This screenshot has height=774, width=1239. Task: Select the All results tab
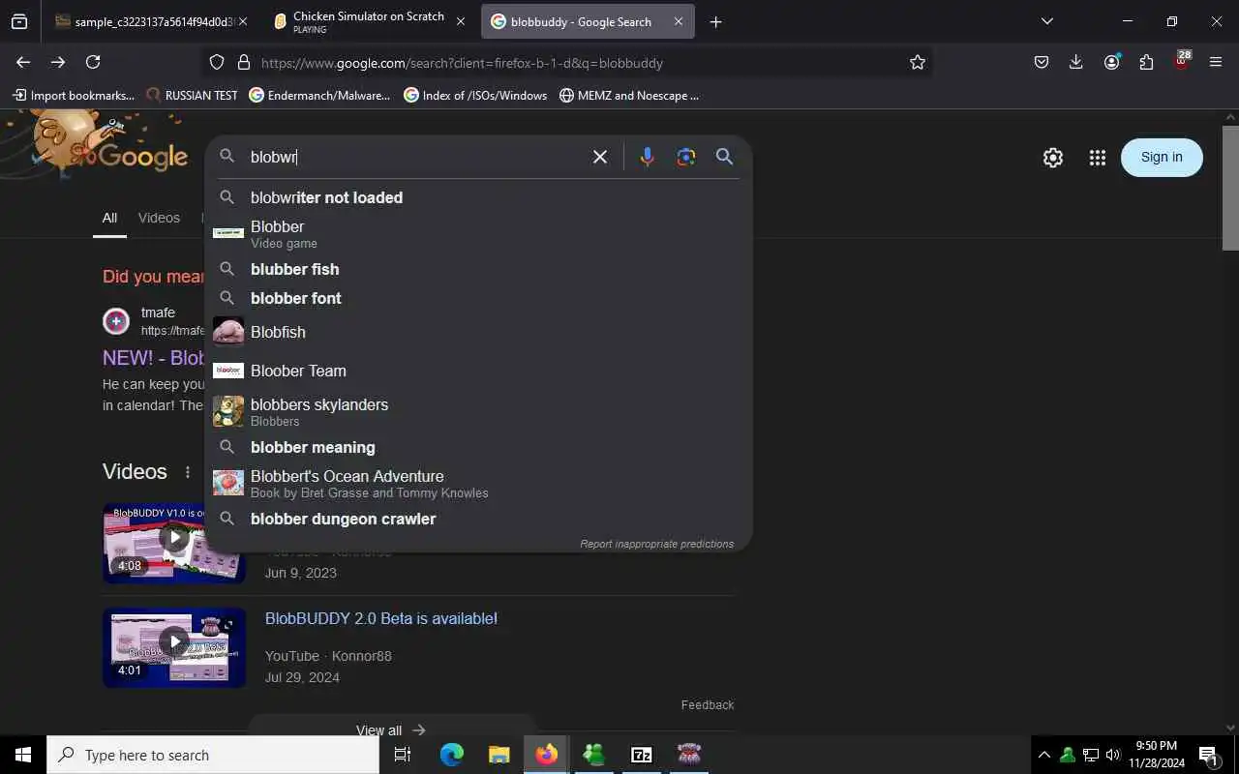(109, 218)
